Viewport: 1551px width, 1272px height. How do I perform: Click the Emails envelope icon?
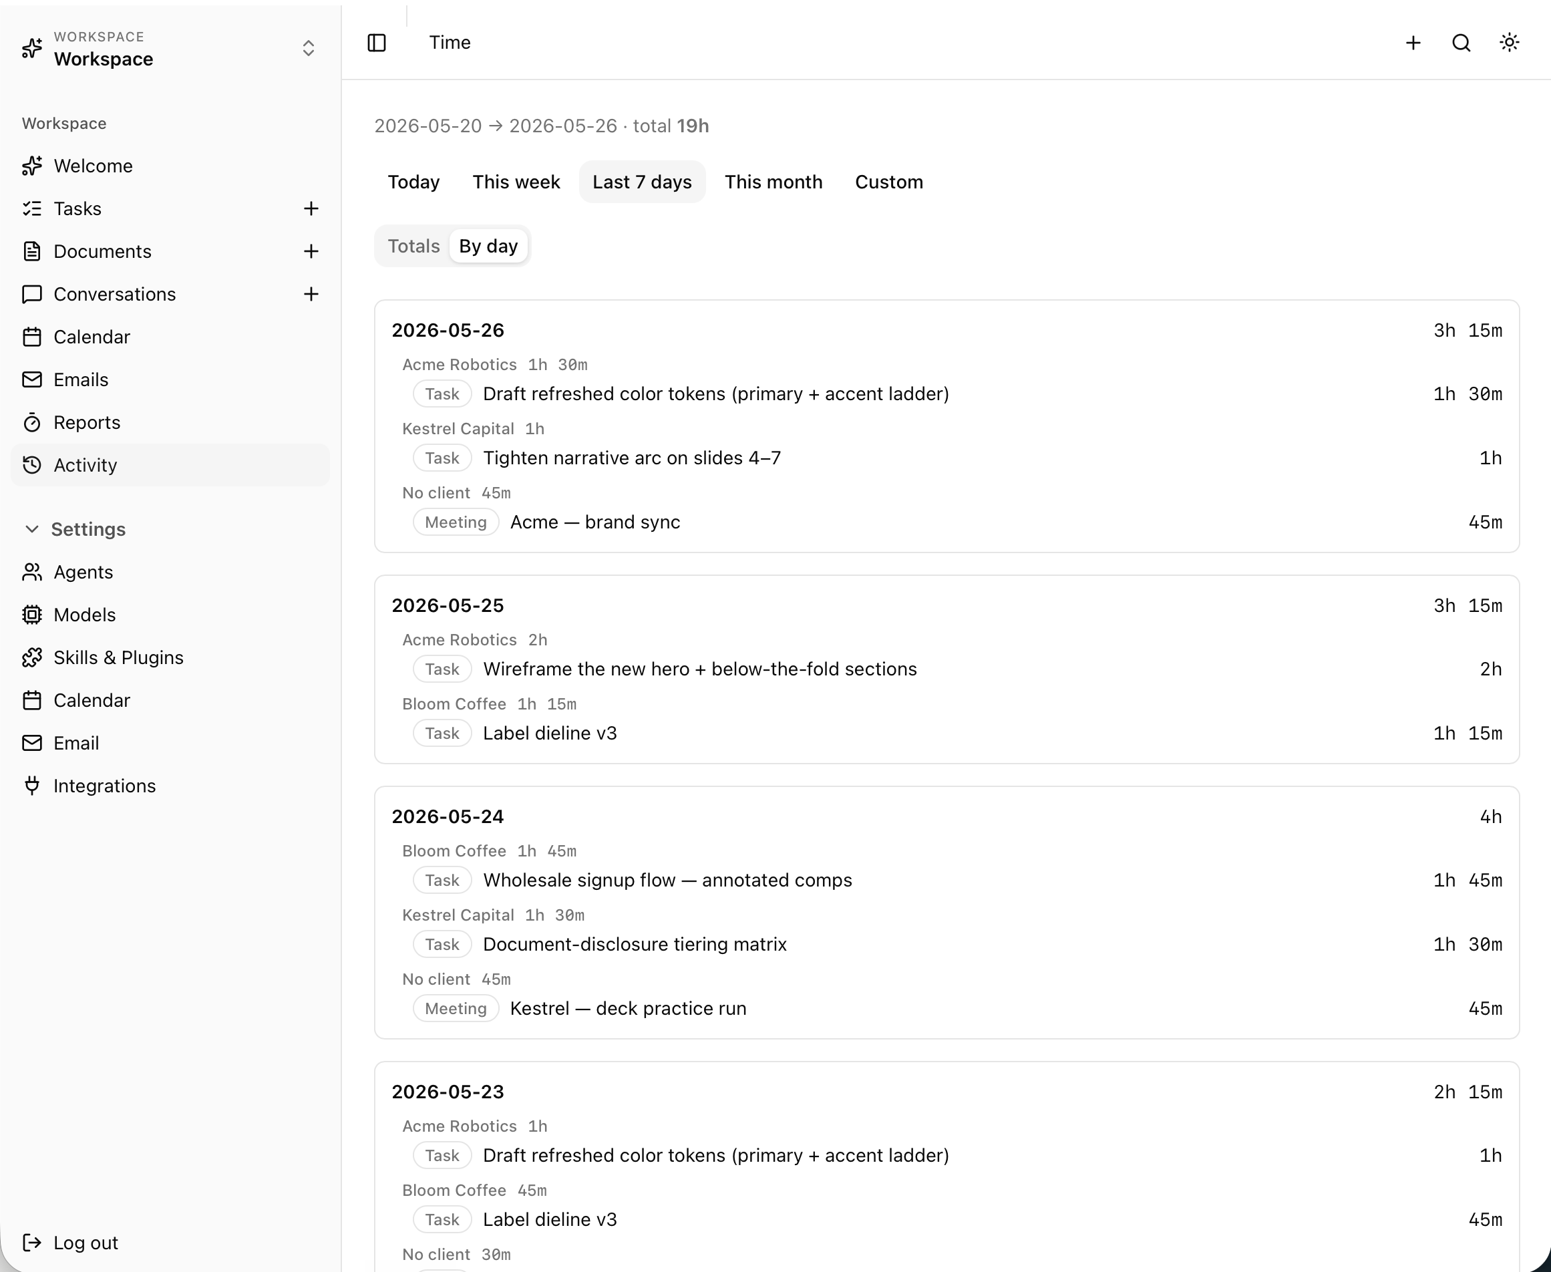pos(32,379)
